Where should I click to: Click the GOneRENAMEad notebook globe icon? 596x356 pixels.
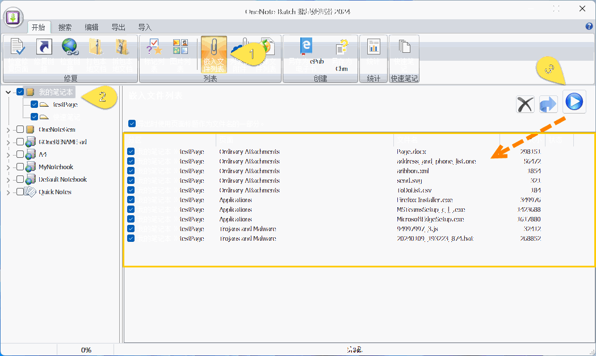coord(31,143)
